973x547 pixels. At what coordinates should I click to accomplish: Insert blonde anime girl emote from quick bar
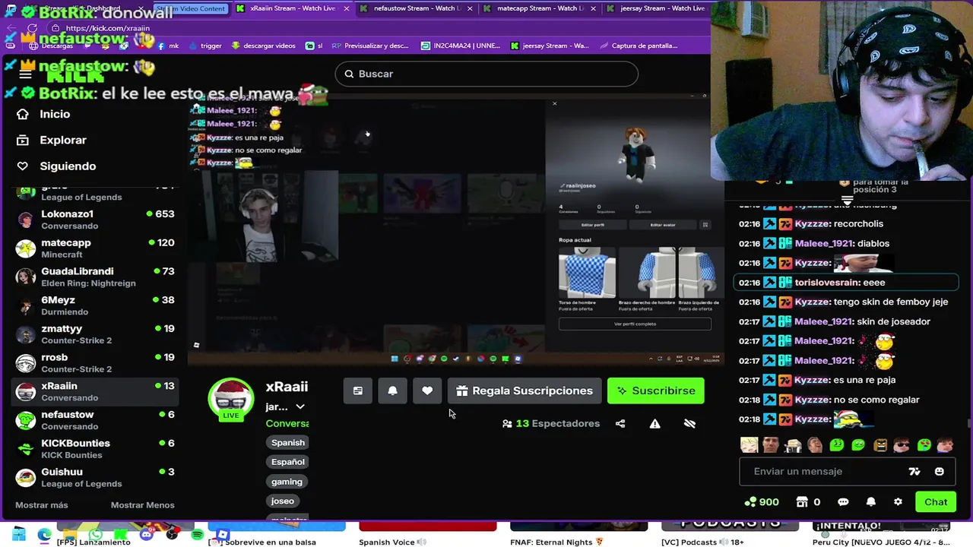pos(750,445)
